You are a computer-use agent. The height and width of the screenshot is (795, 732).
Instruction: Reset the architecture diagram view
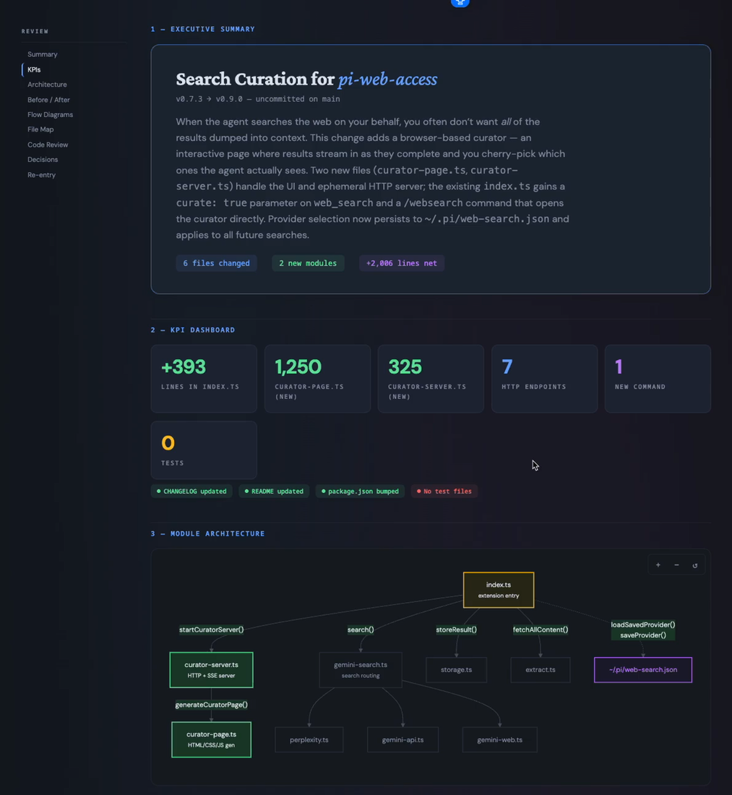[x=695, y=565]
